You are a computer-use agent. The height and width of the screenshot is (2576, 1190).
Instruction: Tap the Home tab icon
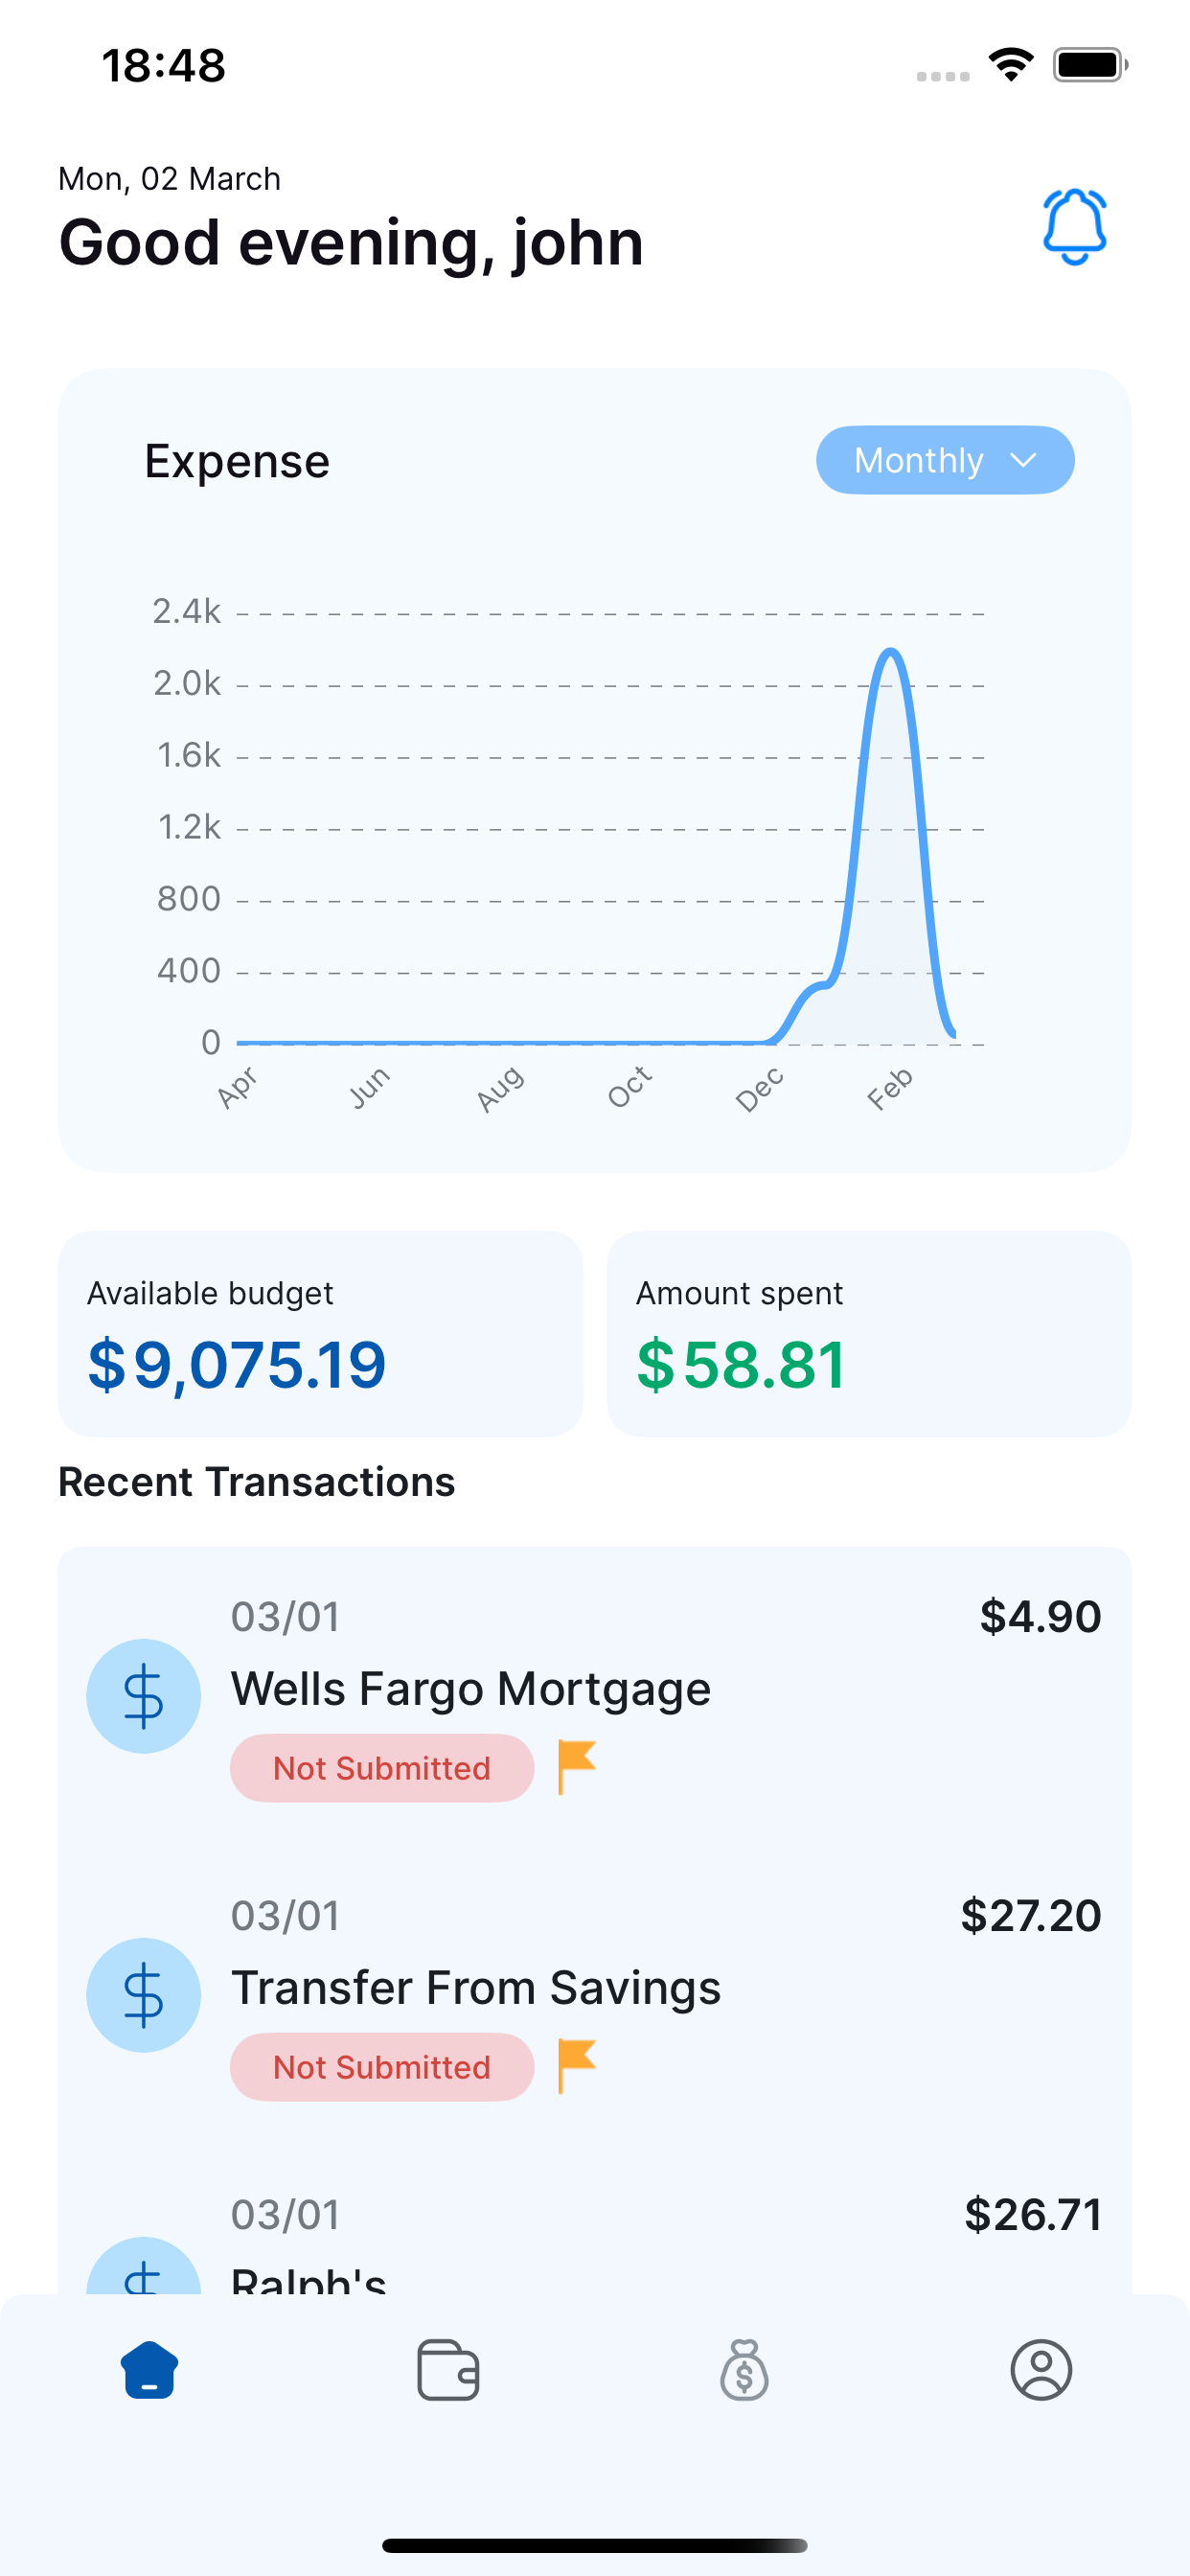pos(149,2369)
